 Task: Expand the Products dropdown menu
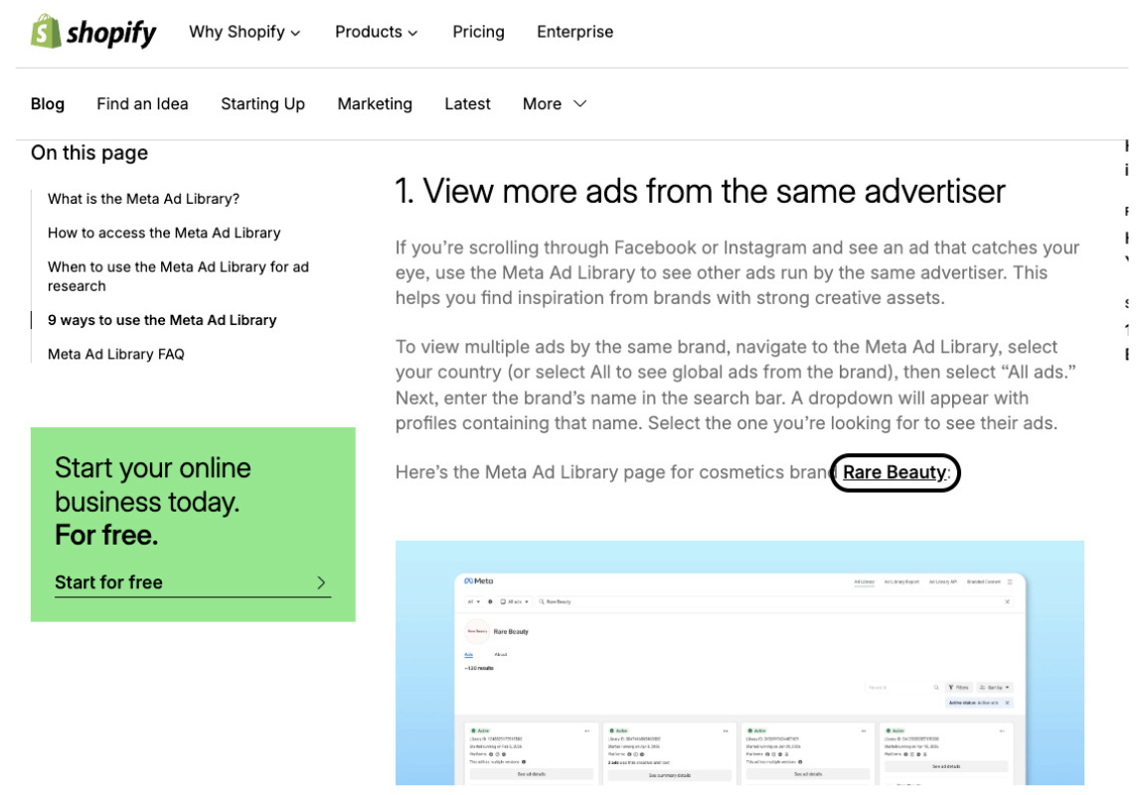pos(376,32)
